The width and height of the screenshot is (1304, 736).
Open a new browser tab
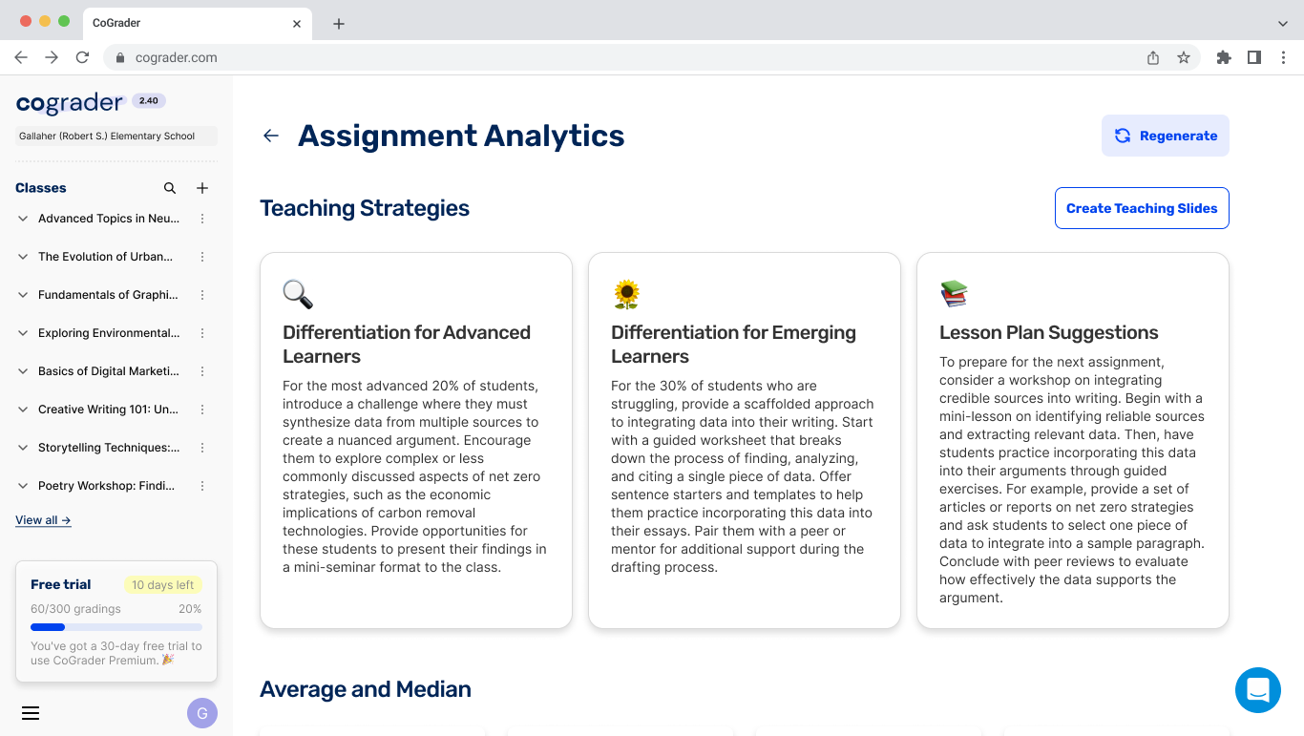coord(339,24)
